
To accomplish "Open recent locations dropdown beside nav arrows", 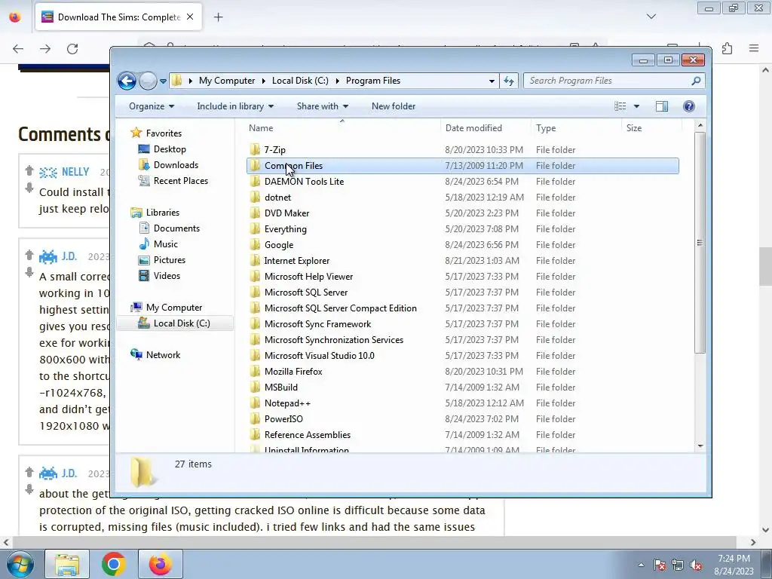I will 163,81.
